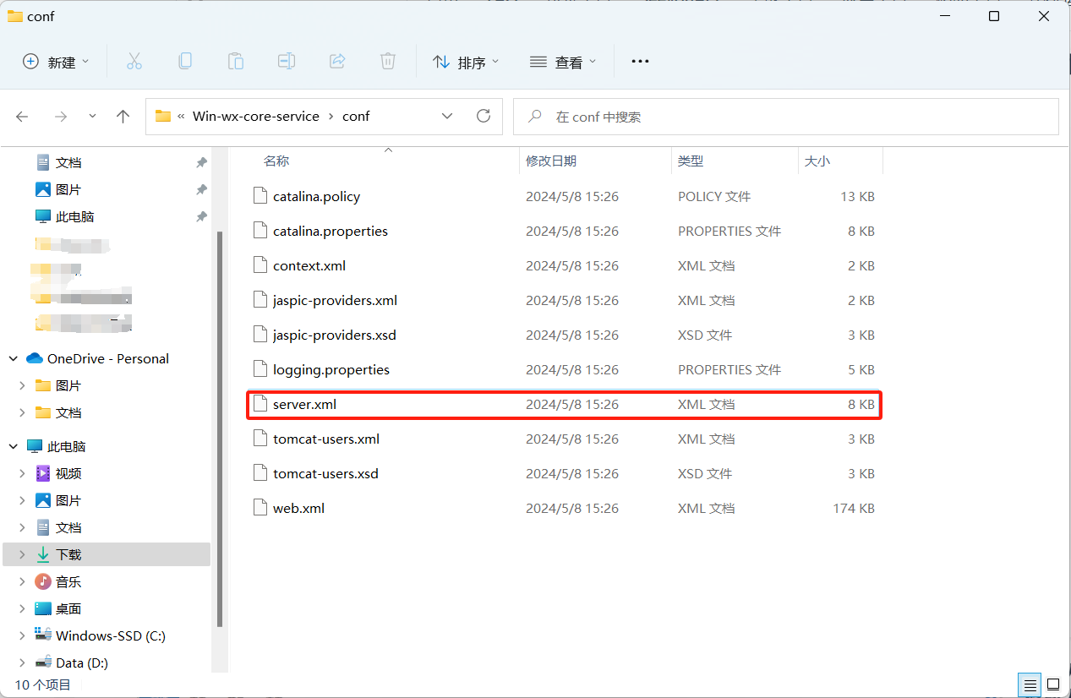
Task: Click the navigation pane vertical scrollbar
Action: [x=221, y=423]
